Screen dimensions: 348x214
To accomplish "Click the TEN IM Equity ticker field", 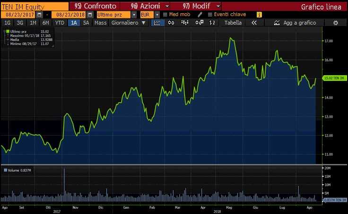I will (35, 7).
